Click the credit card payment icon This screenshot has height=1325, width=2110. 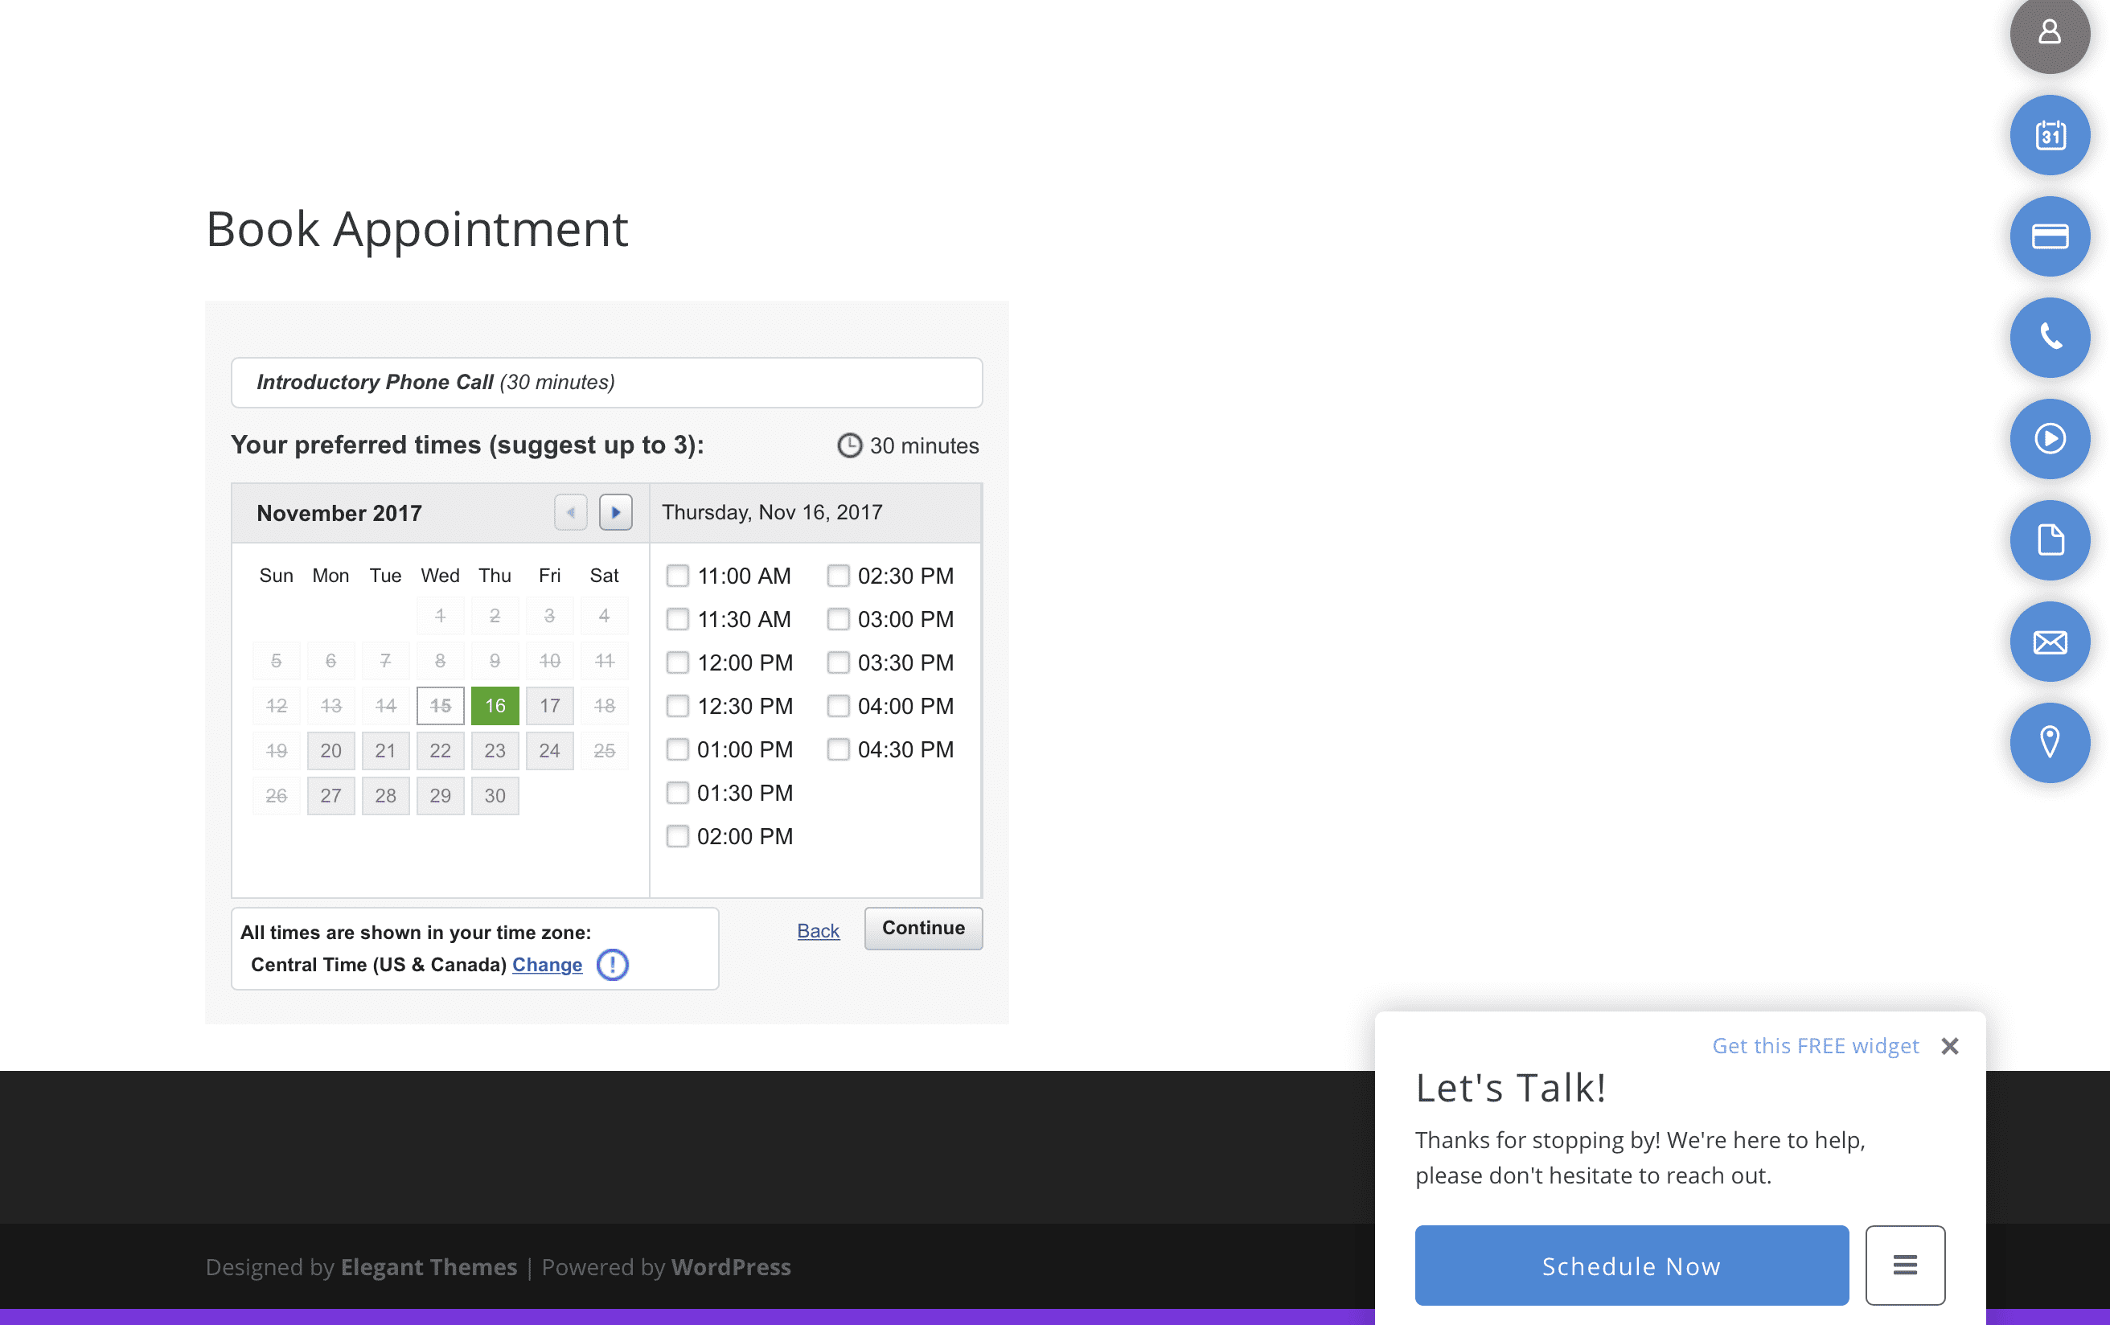coord(2049,236)
